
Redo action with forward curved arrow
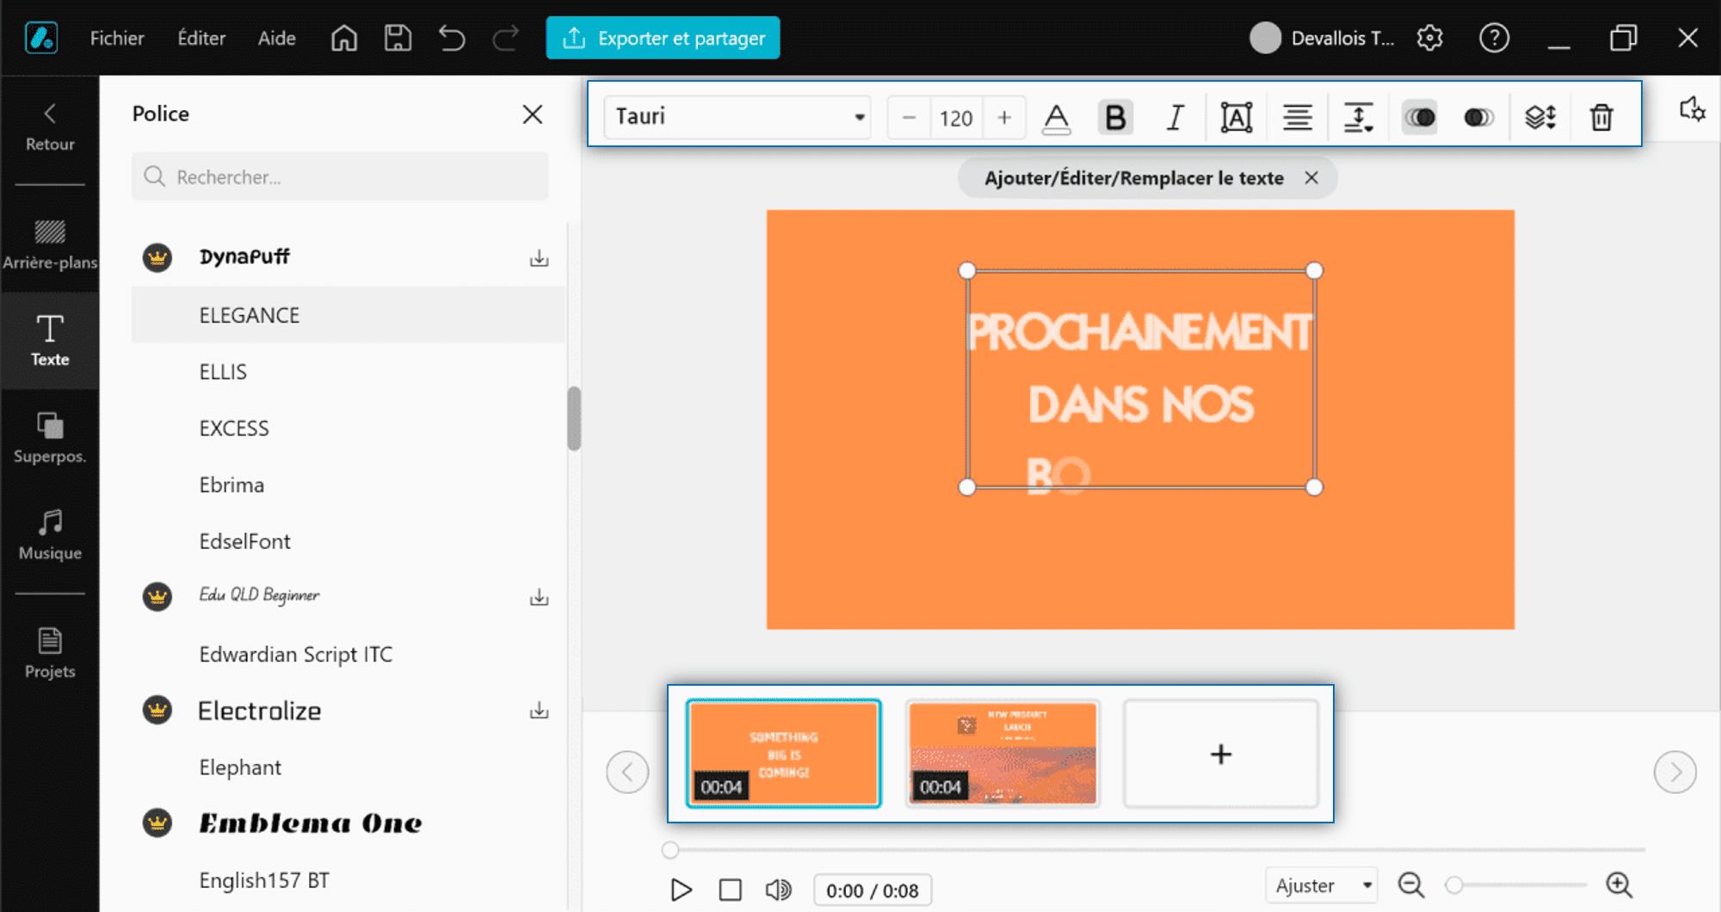point(505,38)
